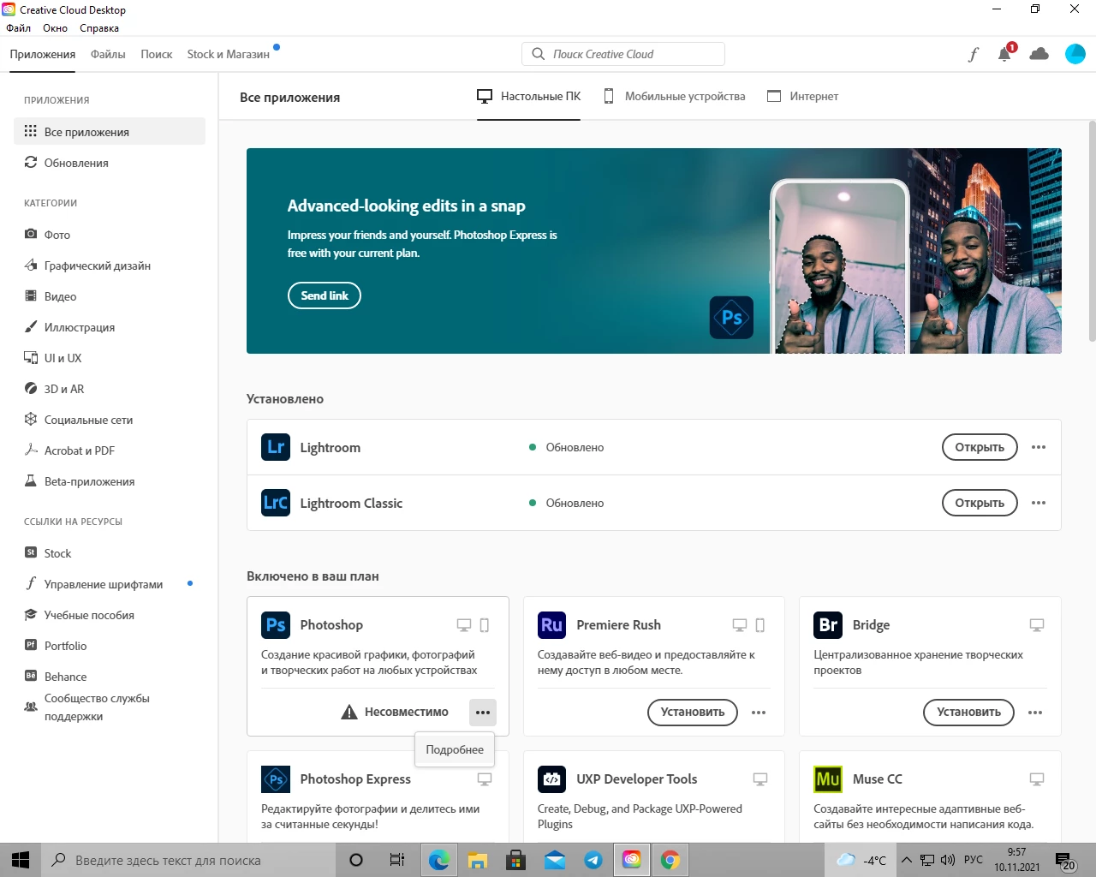Install Bridge with Установить

[968, 713]
